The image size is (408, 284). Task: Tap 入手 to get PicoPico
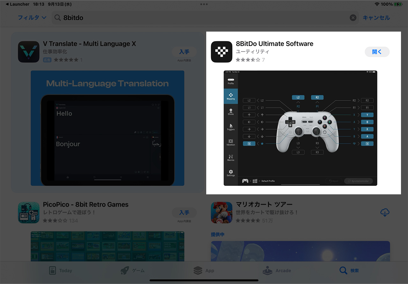(x=184, y=213)
